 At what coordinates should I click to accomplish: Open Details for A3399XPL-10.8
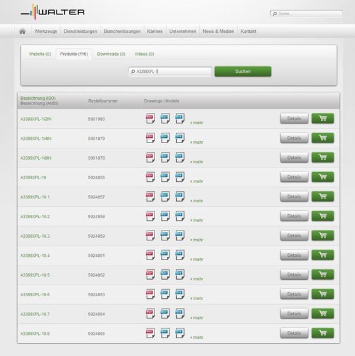pyautogui.click(x=294, y=333)
